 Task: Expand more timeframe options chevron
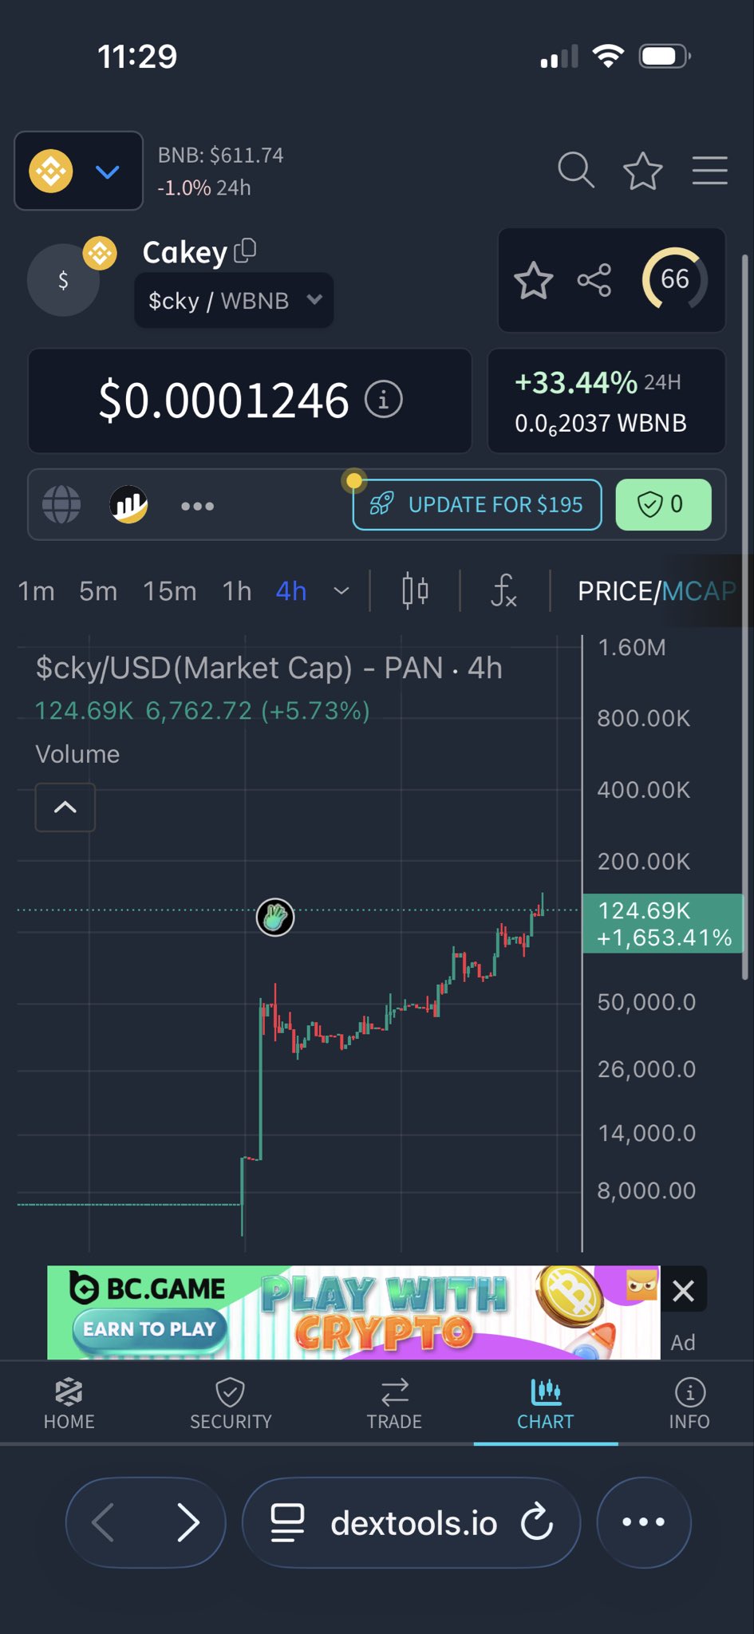click(x=341, y=591)
